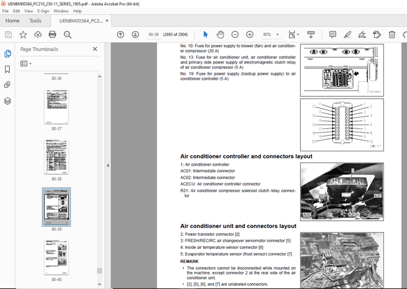Select the highlighted page 80-39 thumbnail
The height and width of the screenshot is (289, 407).
[x=56, y=207]
